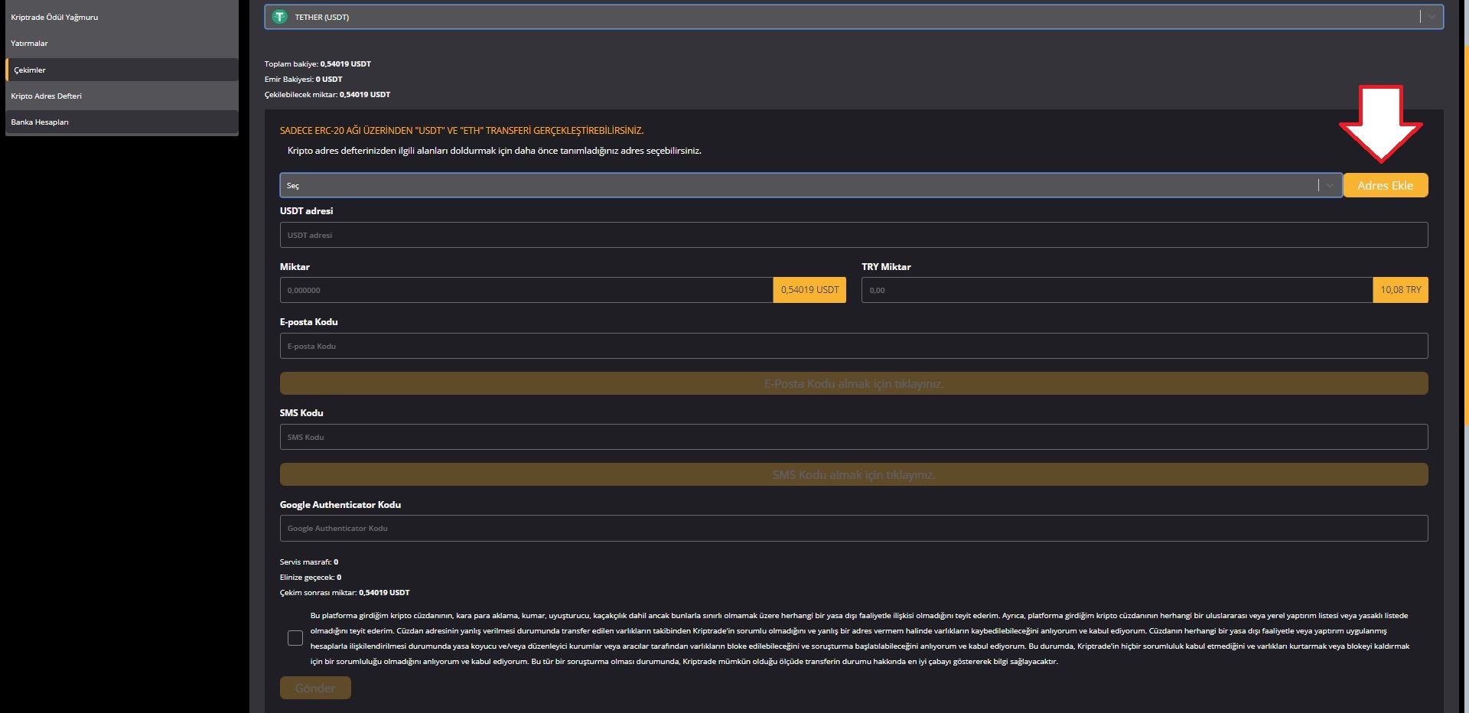This screenshot has height=713, width=1469.
Task: Request SMS code via the button
Action: pos(853,474)
